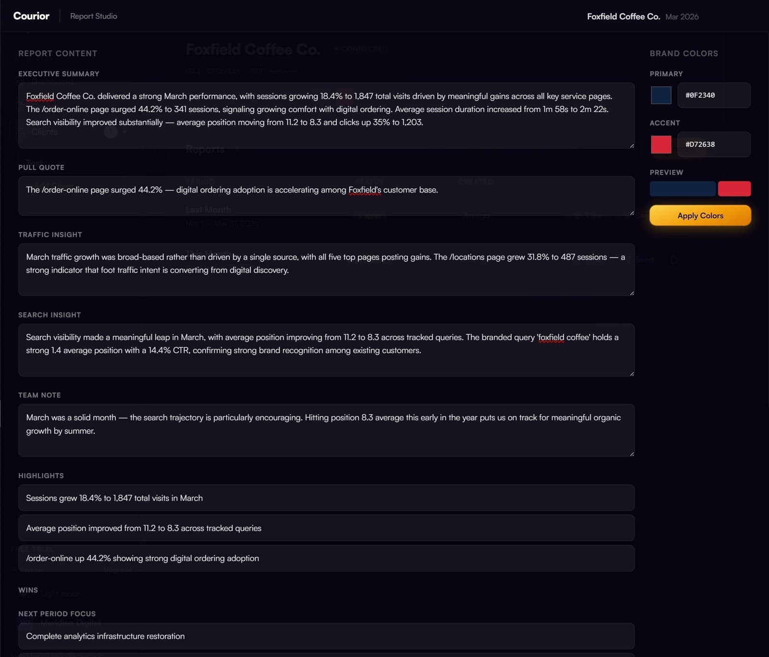Screen dimensions: 769x657
Task: Click the Apply Colors button
Action: coord(700,216)
